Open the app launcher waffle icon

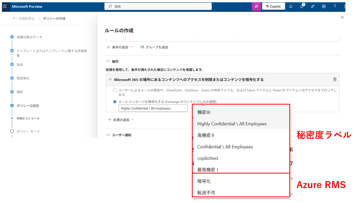click(x=5, y=7)
